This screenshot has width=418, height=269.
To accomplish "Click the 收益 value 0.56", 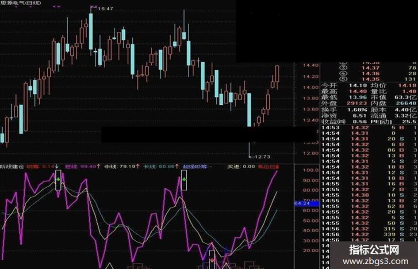I will [x=360, y=122].
